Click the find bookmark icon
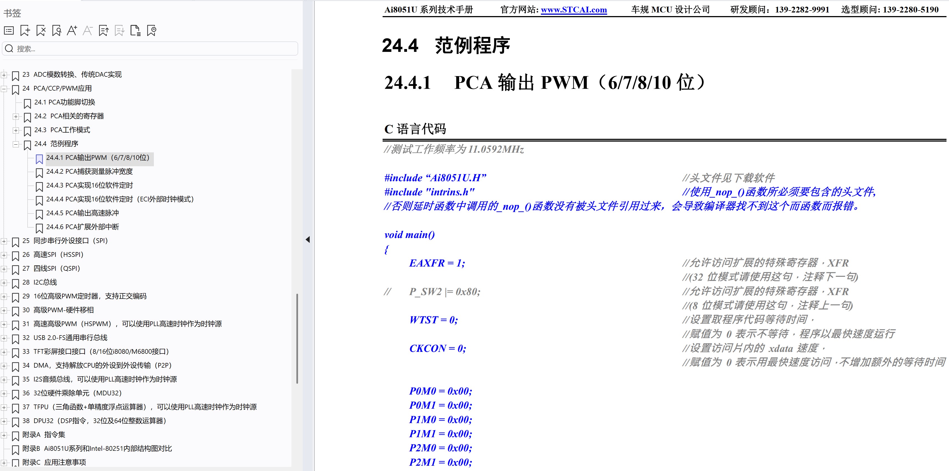The image size is (949, 471). (x=56, y=30)
